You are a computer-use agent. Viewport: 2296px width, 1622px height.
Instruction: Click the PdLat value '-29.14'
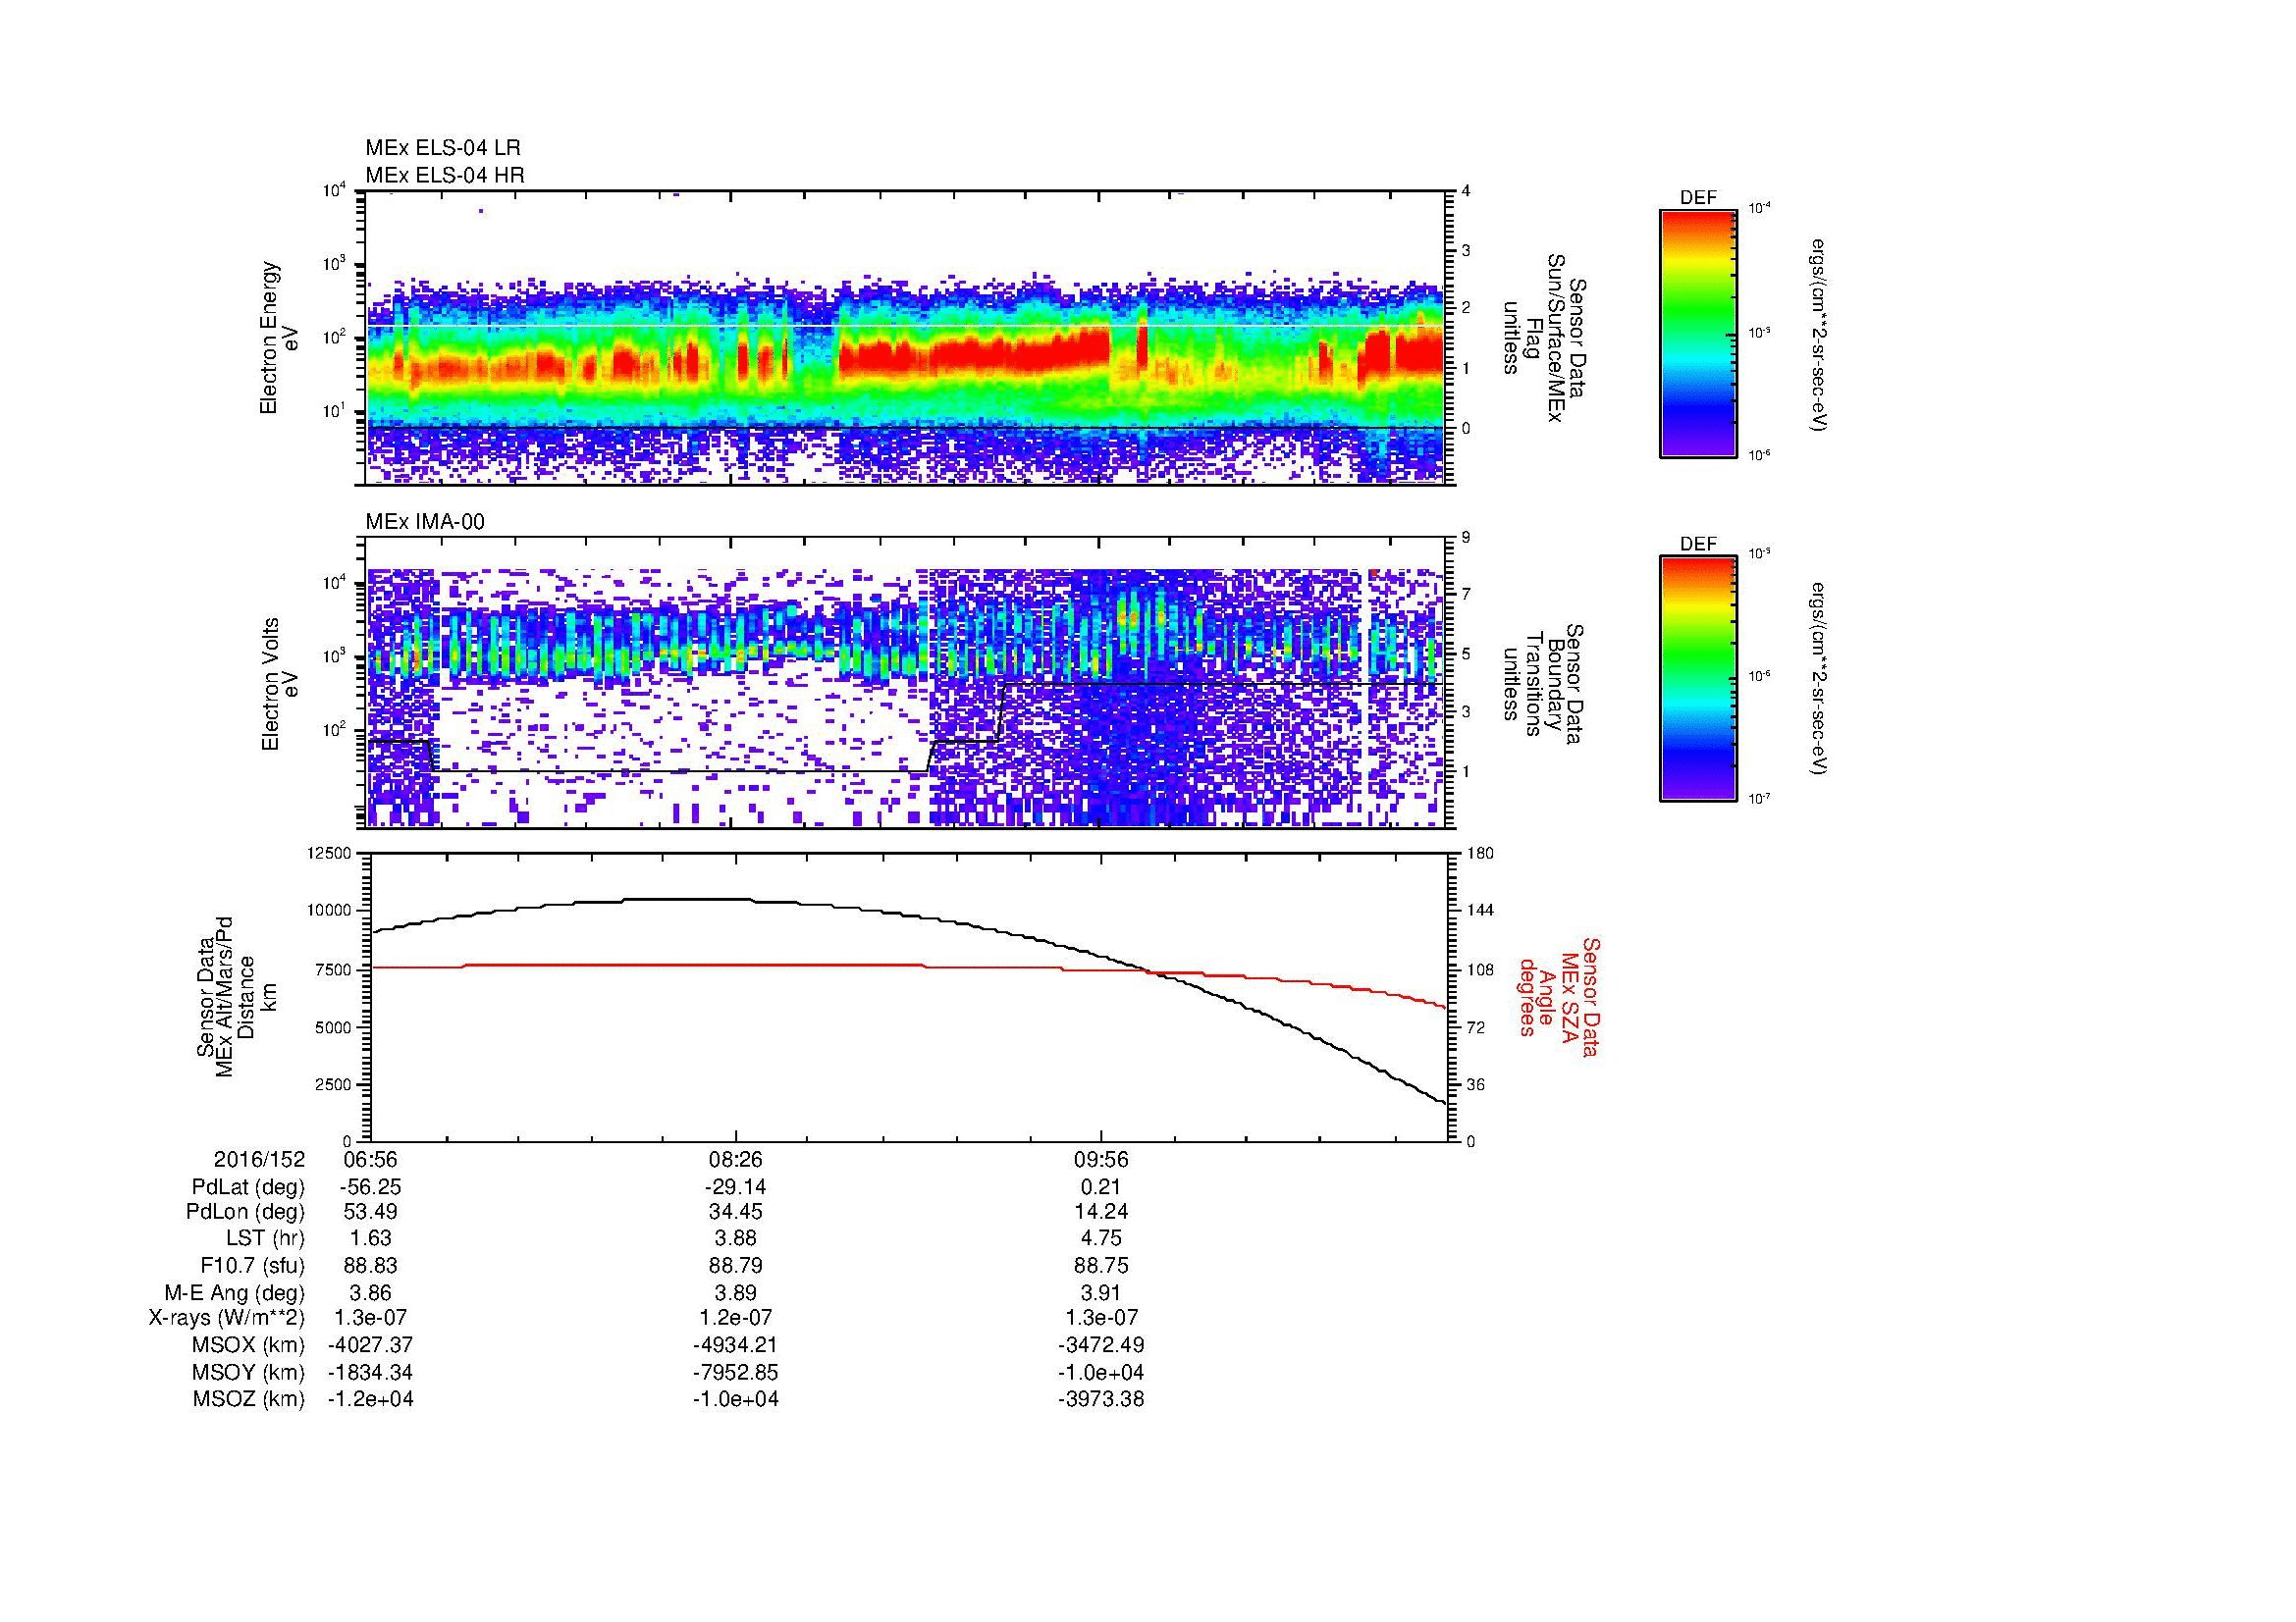735,1186
